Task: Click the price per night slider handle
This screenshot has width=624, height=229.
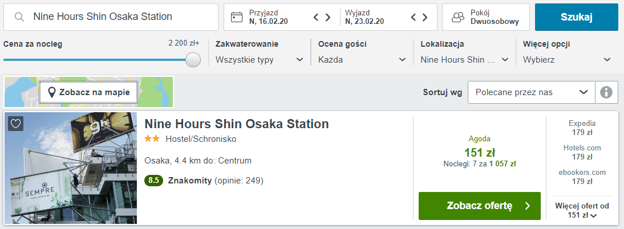Action: [x=193, y=59]
